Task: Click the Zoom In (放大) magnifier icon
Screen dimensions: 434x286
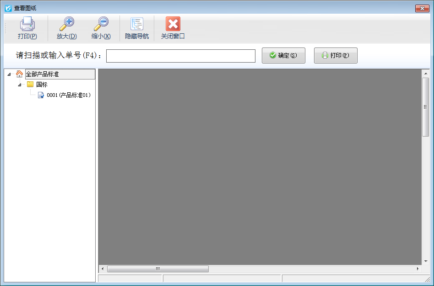Action: pyautogui.click(x=66, y=24)
